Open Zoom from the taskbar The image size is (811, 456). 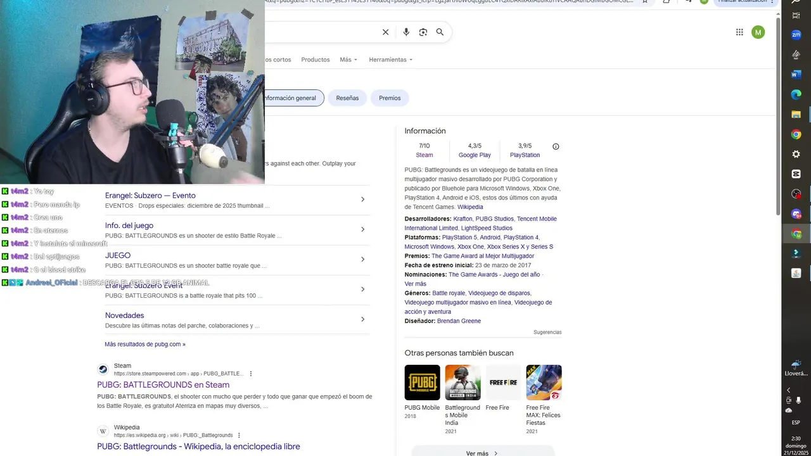coord(796,35)
